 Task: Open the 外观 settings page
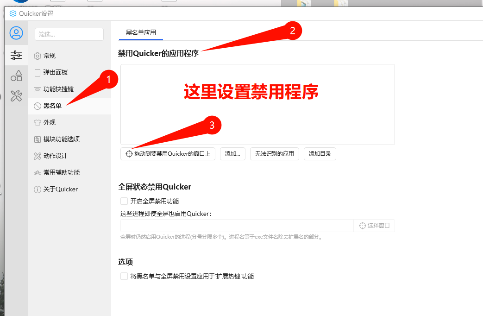pos(69,122)
